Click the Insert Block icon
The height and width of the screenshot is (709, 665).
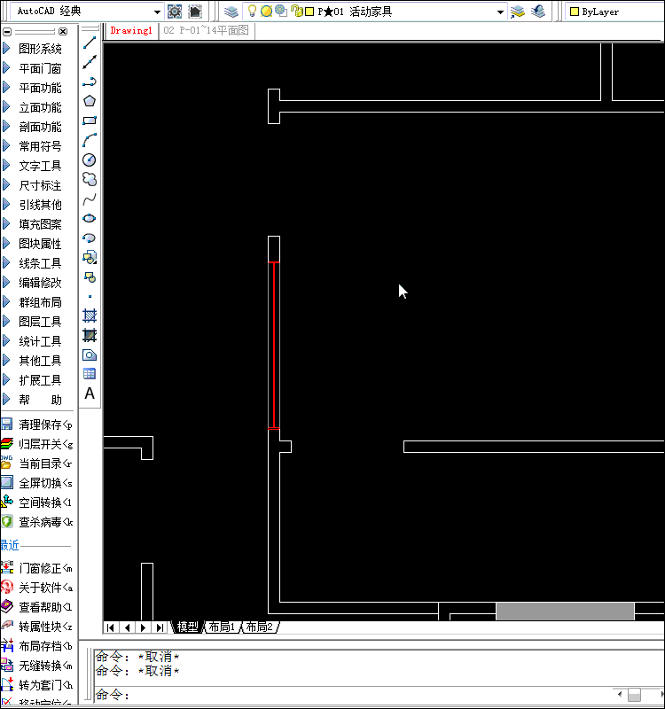pyautogui.click(x=90, y=257)
